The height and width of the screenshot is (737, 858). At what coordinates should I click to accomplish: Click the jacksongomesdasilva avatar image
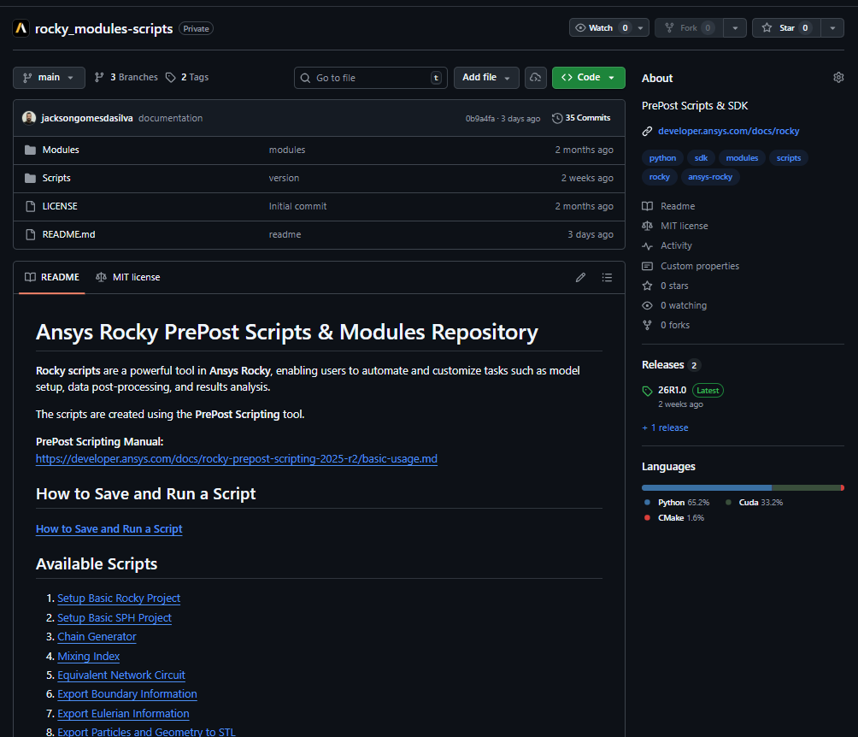29,118
